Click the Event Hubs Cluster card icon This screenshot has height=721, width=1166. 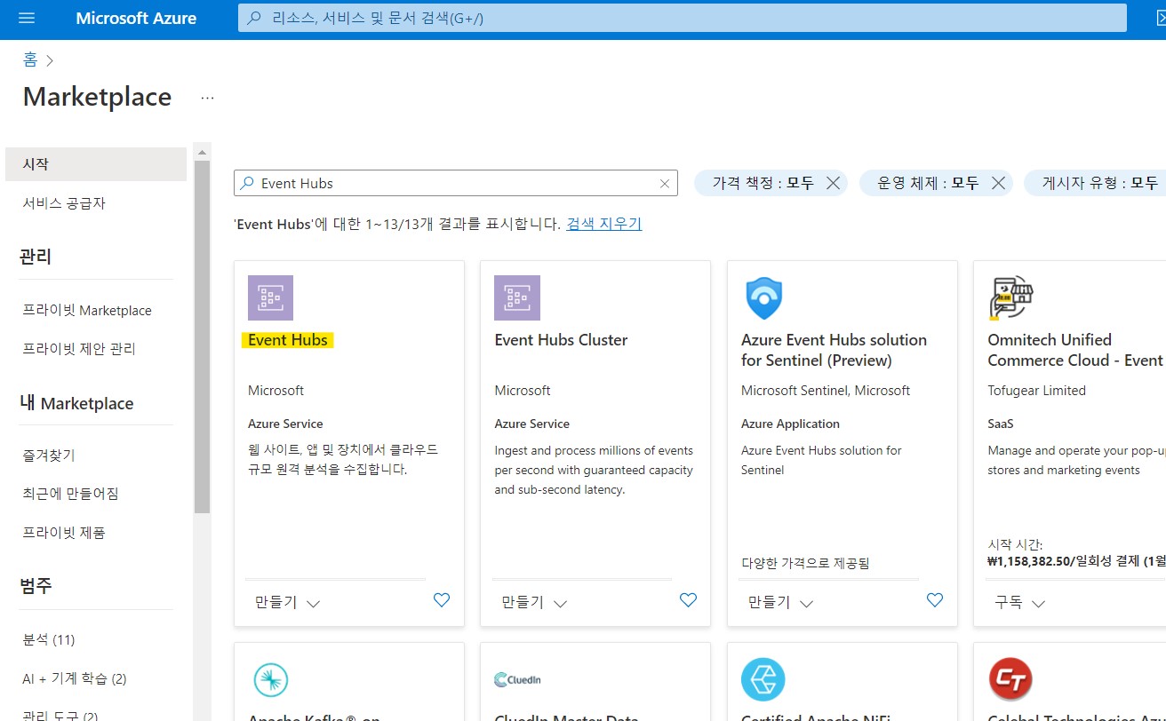(x=517, y=297)
